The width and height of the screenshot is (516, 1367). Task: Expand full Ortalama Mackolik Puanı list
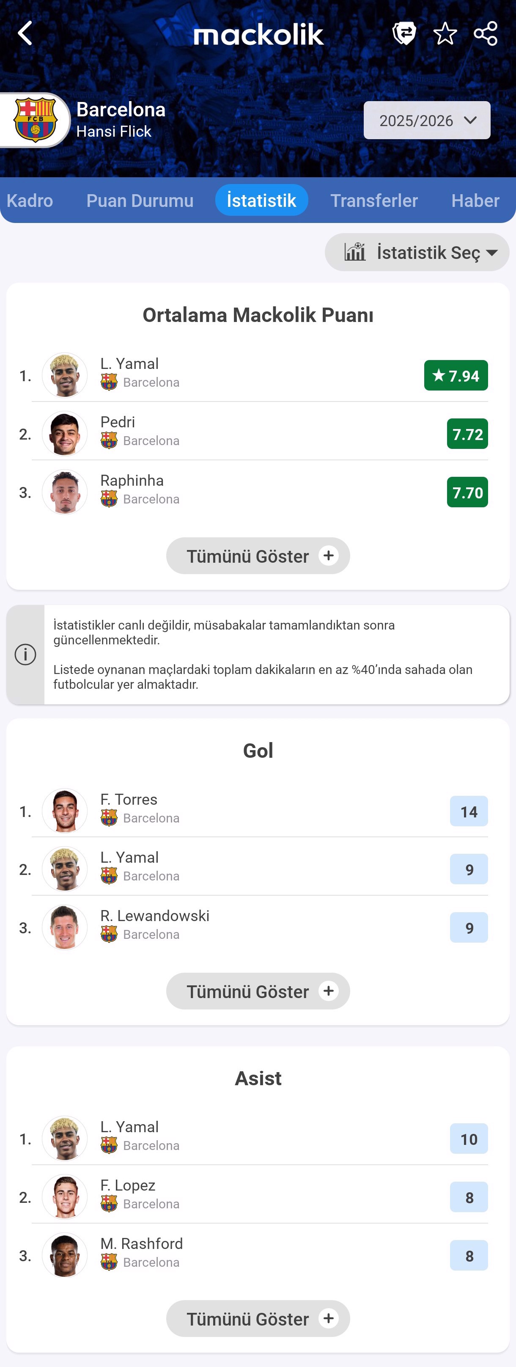tap(258, 556)
